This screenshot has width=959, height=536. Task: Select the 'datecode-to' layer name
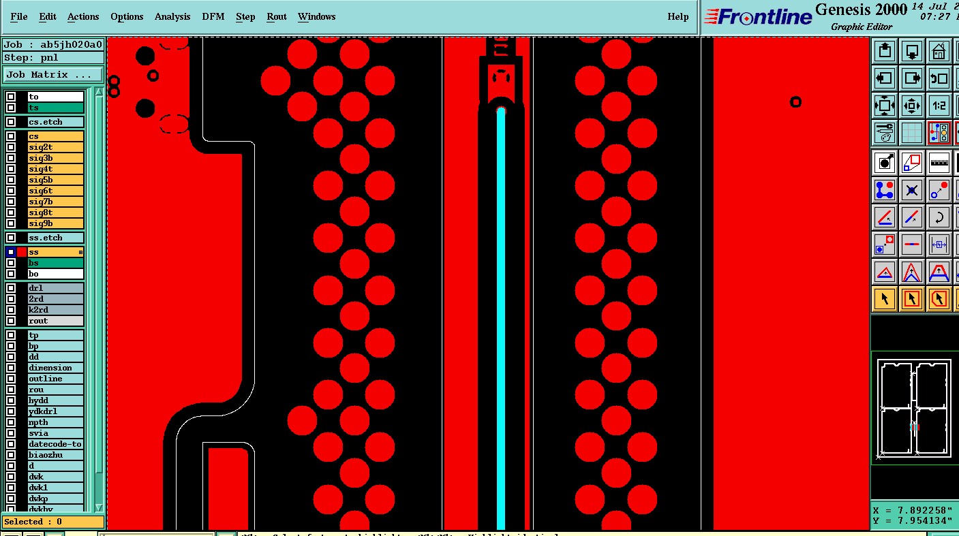[56, 444]
